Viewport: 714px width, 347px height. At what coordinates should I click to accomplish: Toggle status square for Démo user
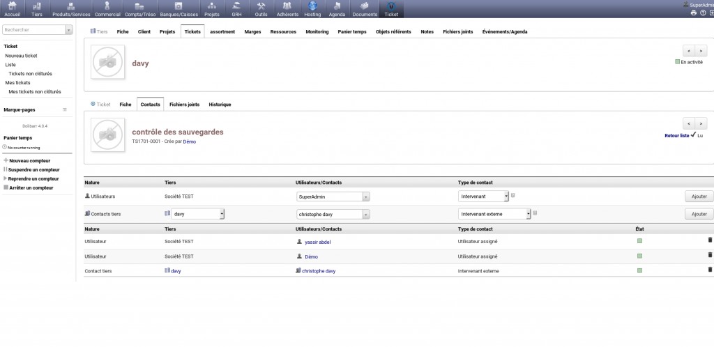click(x=639, y=256)
